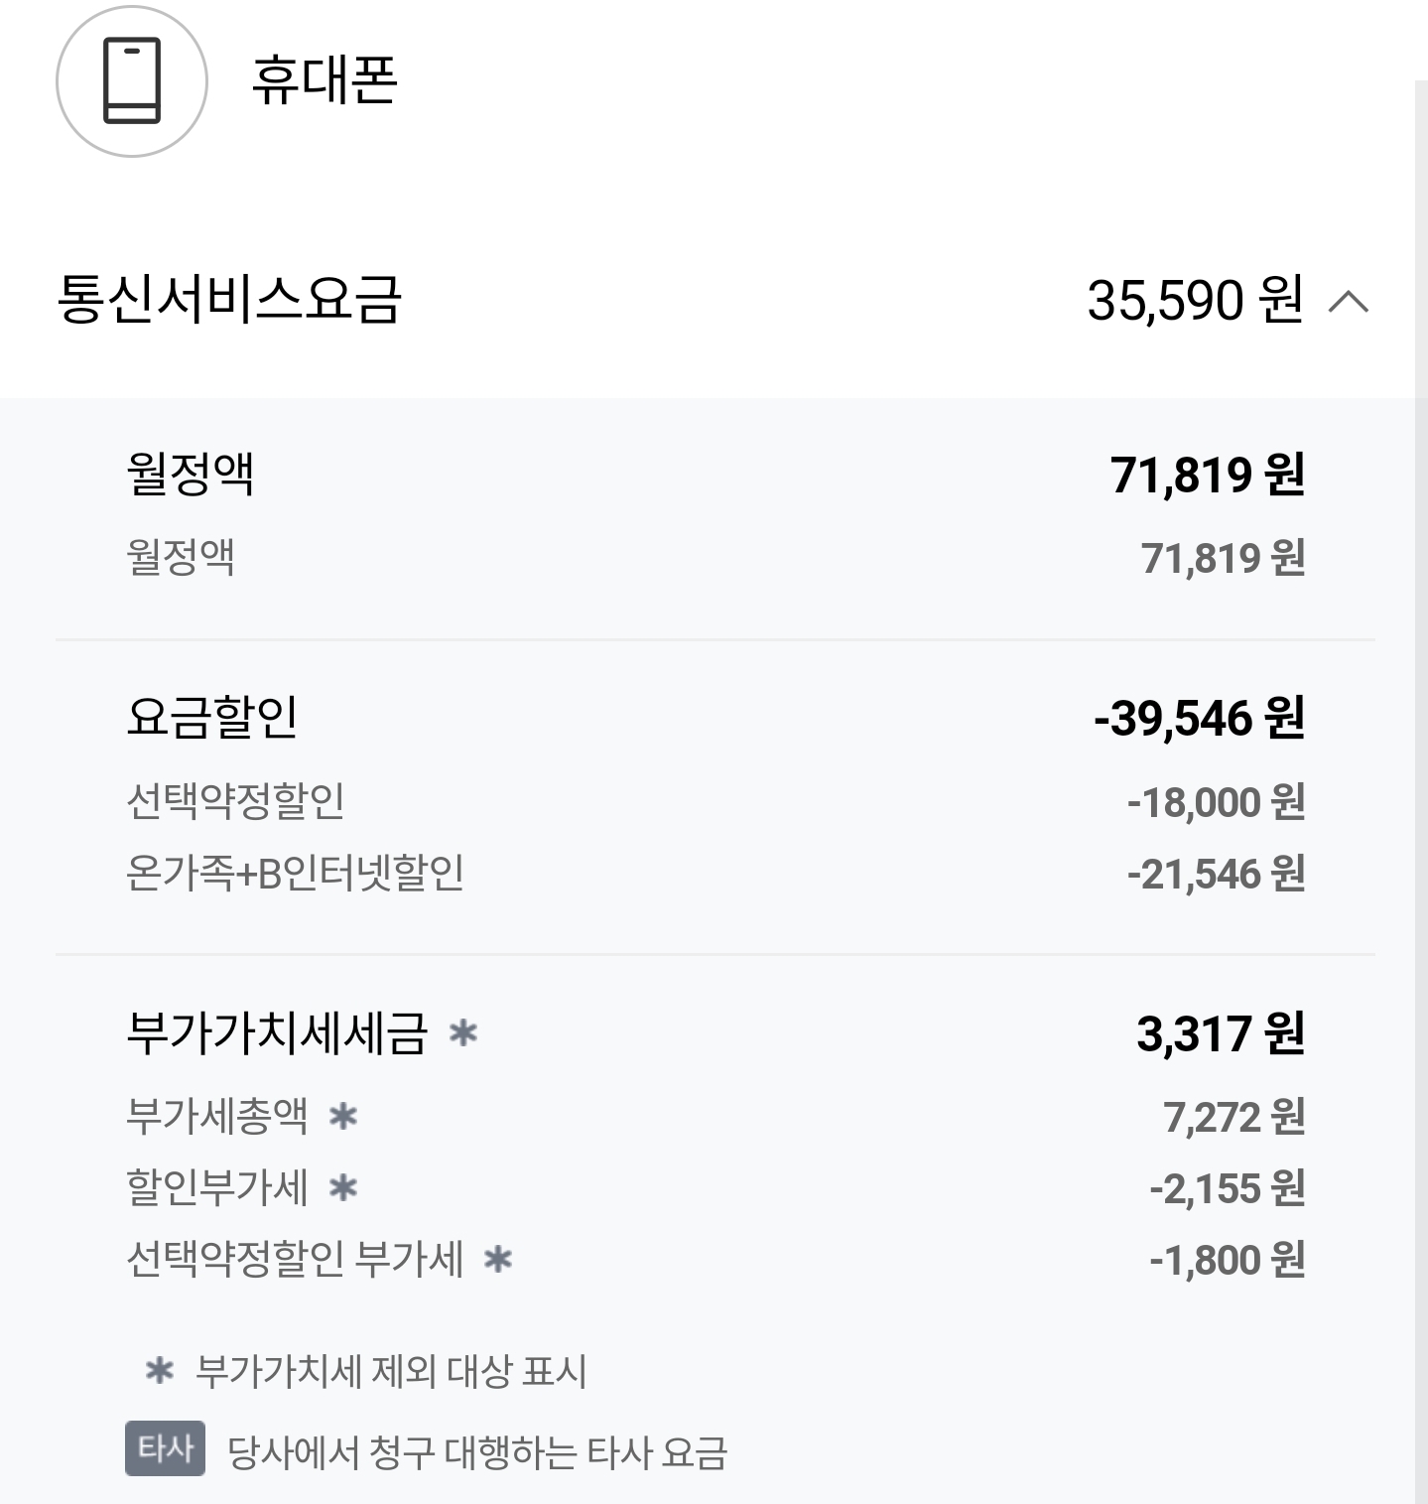Open the 요금할인 heading
Image resolution: width=1428 pixels, height=1504 pixels.
212,717
